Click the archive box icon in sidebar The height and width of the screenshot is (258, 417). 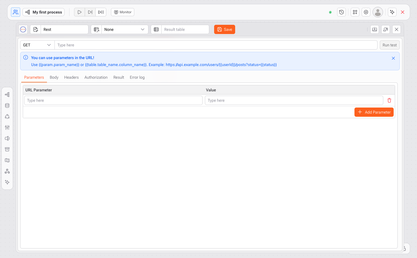click(x=7, y=149)
